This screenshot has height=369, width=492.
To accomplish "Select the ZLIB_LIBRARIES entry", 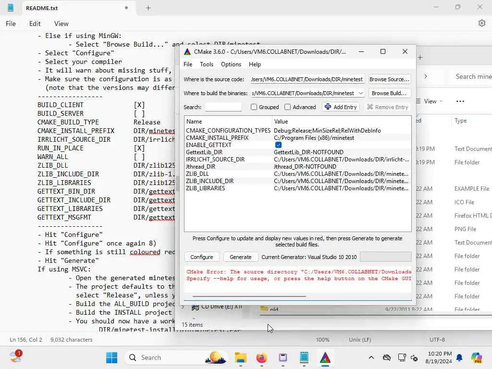I will 297,188.
